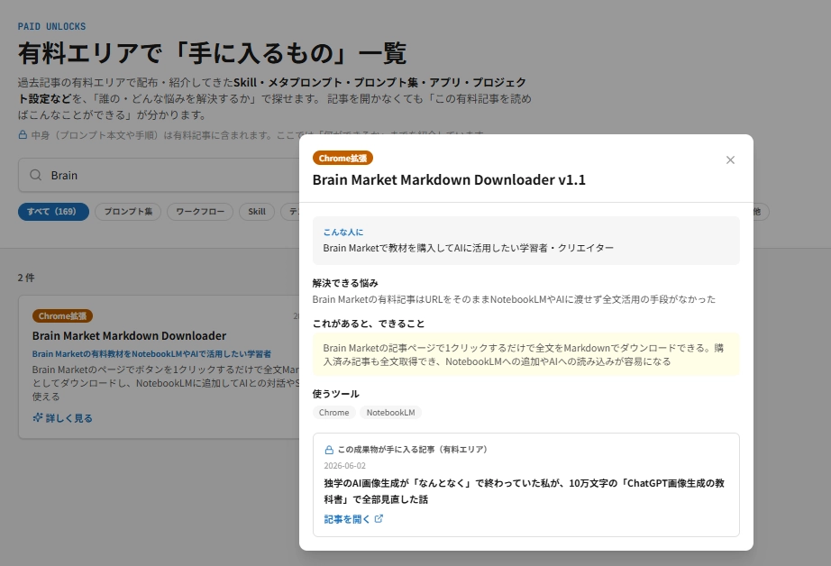Select the Skill filter tab
The image size is (831, 566).
pos(257,212)
